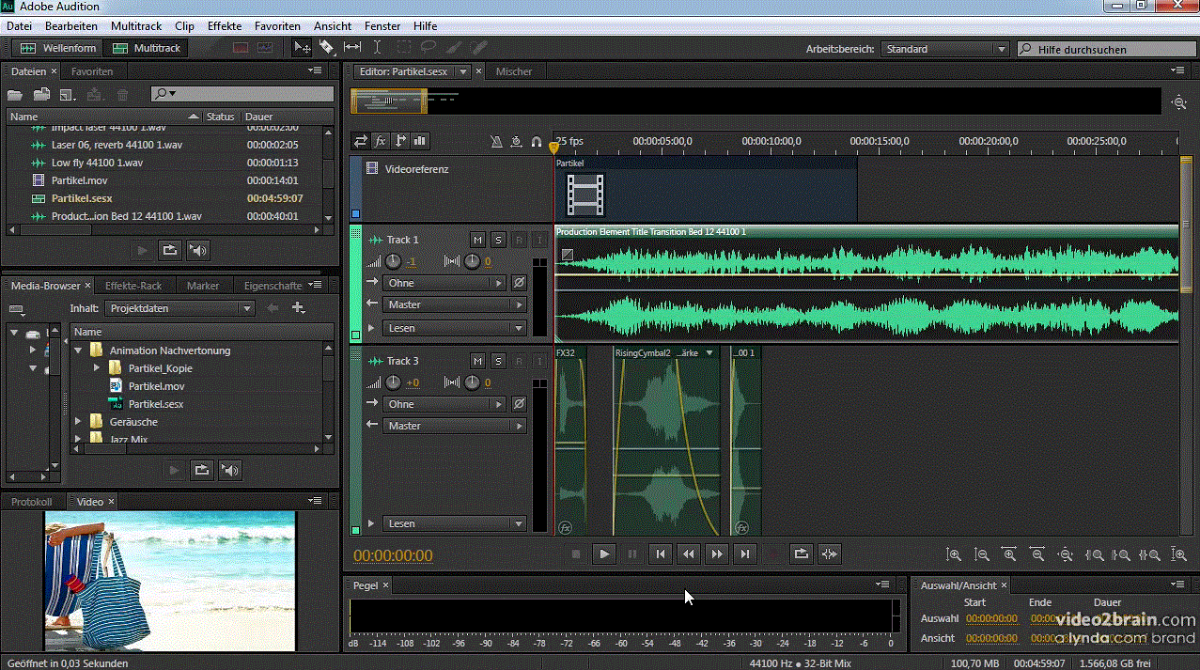Show Effects (fx) section in editor

click(381, 141)
